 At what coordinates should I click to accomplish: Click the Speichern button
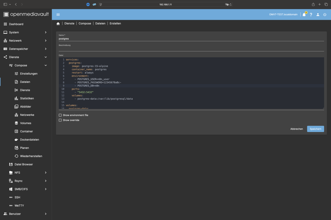tap(316, 129)
